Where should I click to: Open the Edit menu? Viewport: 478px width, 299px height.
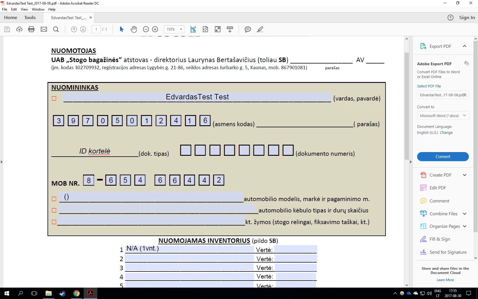14,9
